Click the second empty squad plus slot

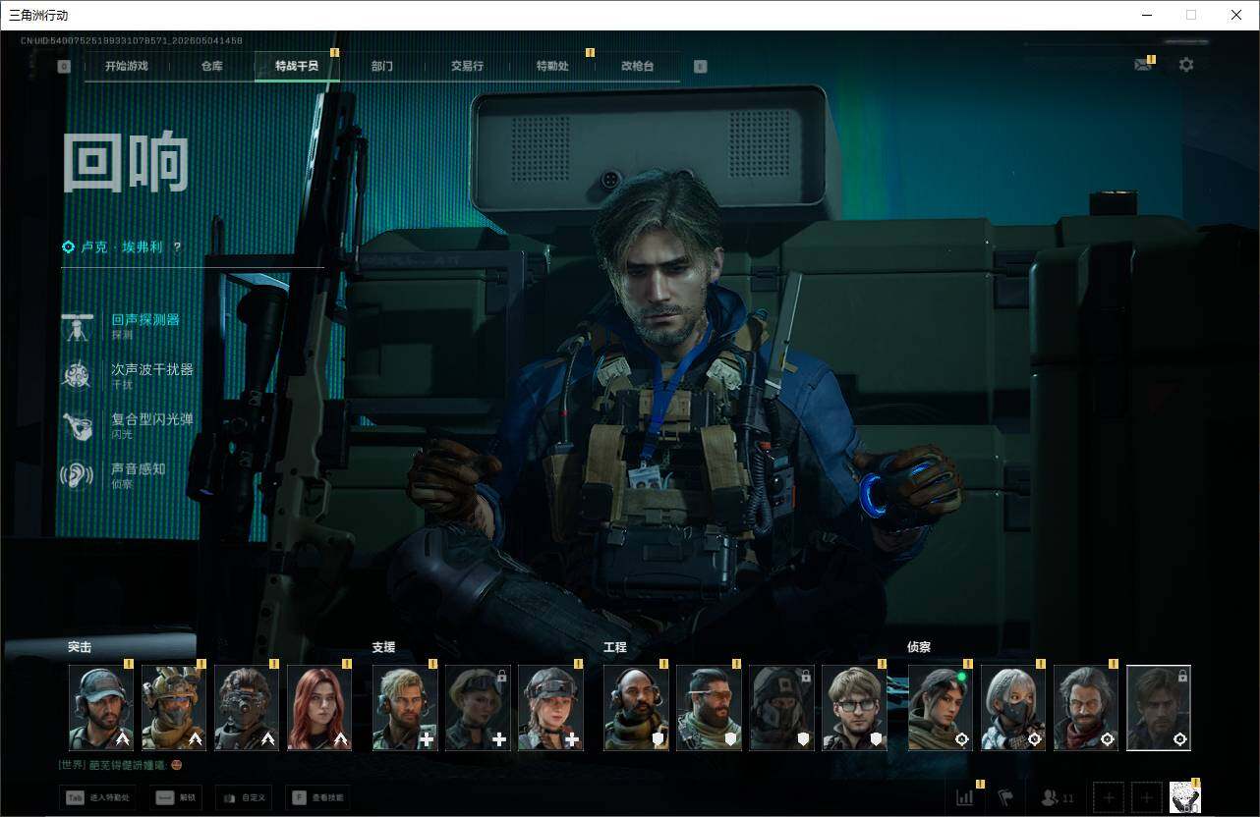click(x=1146, y=797)
